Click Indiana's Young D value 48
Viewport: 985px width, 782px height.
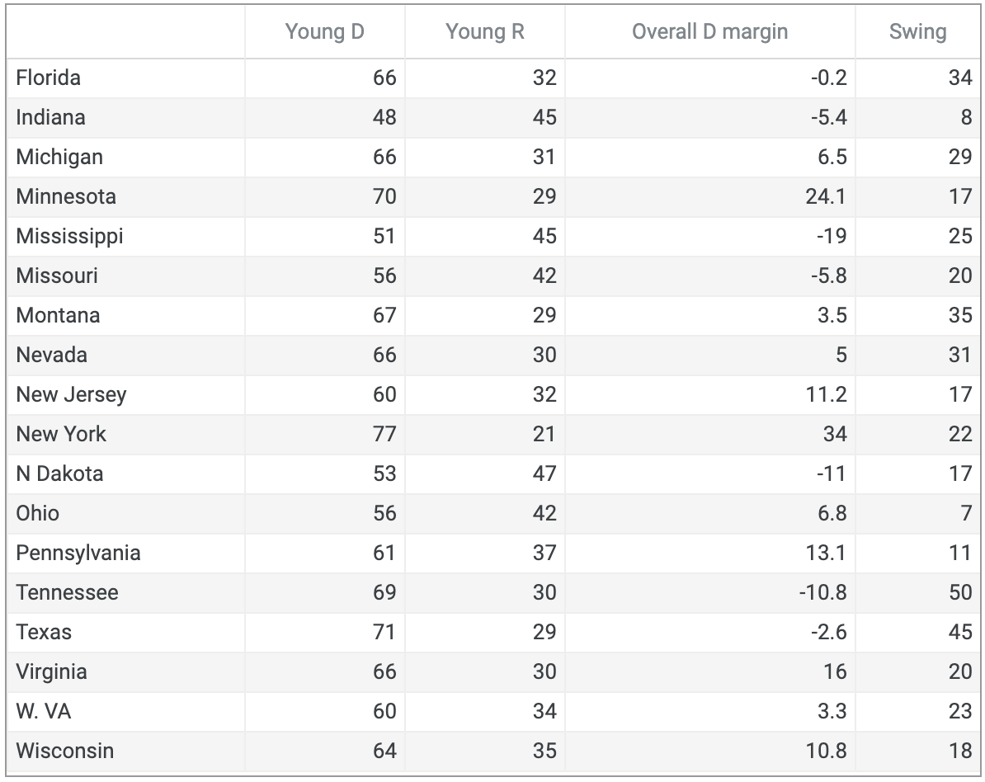384,117
